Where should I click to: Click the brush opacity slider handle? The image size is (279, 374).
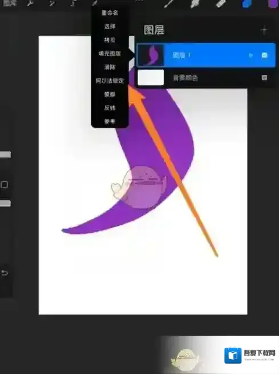(5, 204)
